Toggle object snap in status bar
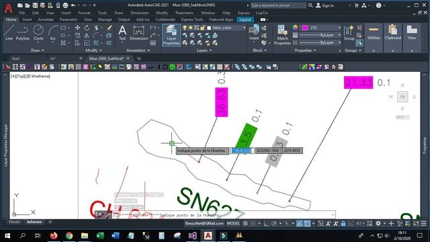This screenshot has width=430, height=242. pyautogui.click(x=307, y=223)
